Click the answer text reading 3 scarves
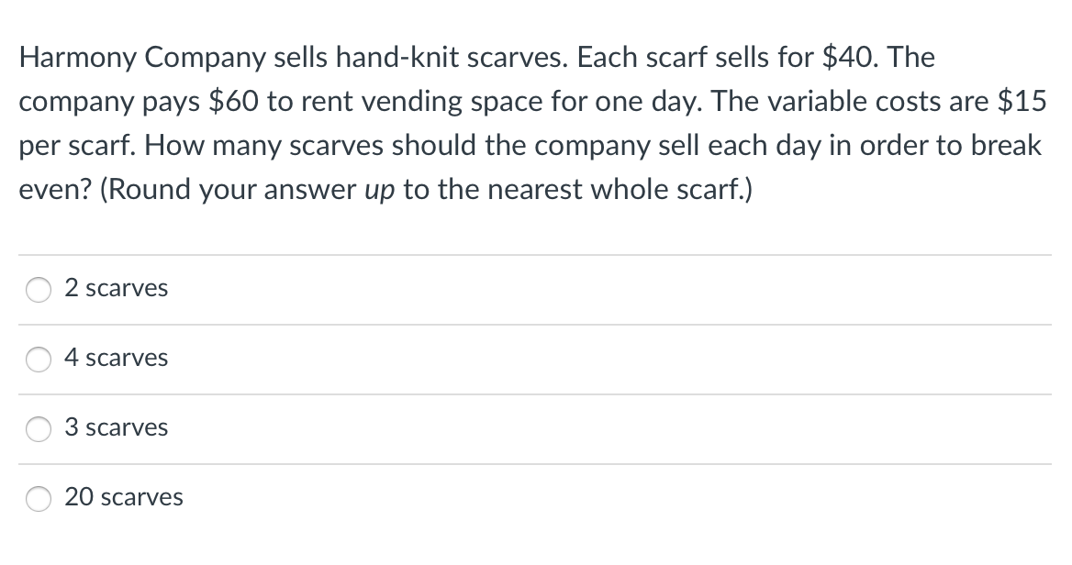The image size is (1072, 565). pos(116,427)
